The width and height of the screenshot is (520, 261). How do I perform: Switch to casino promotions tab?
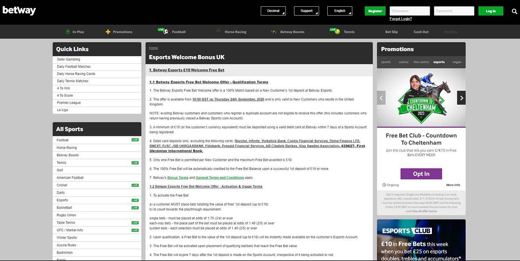[403, 62]
